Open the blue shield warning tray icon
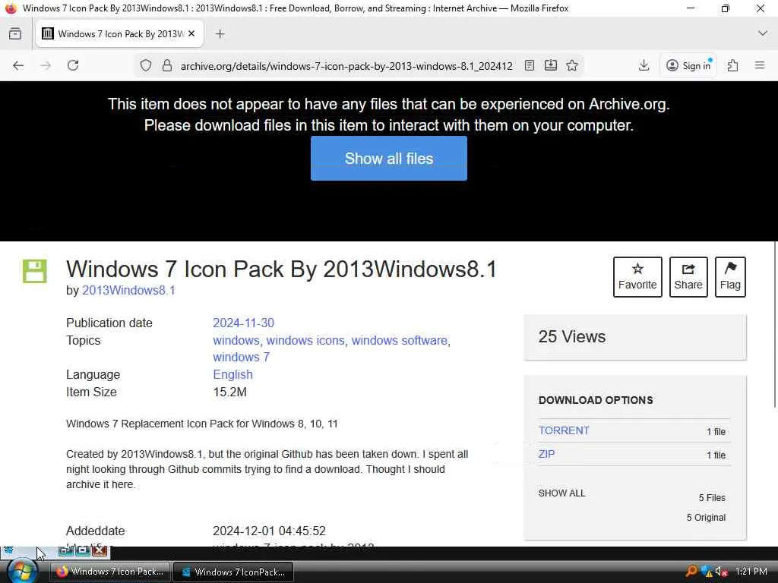This screenshot has height=583, width=778. [x=707, y=572]
